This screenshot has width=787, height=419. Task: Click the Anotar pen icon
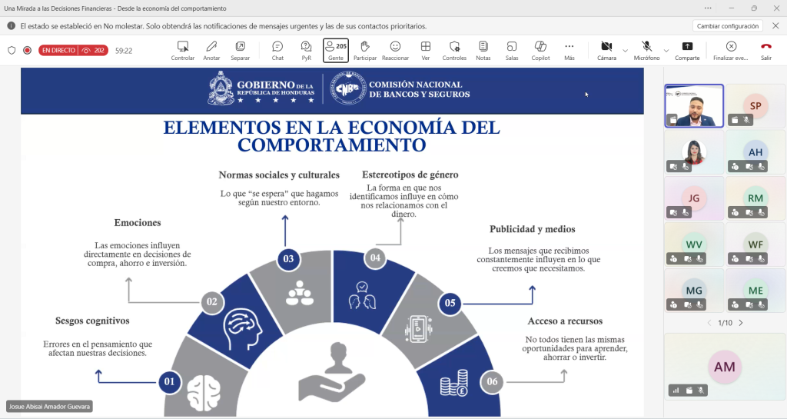[211, 51]
